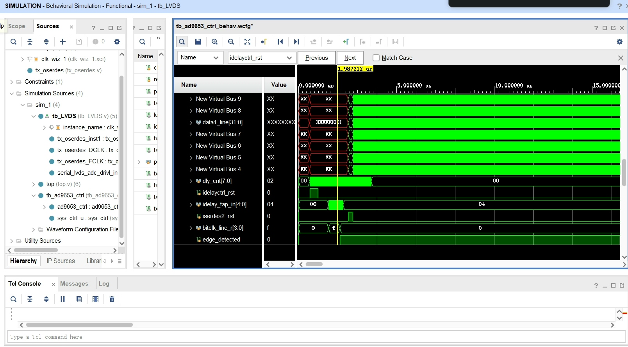Clear the Tcl Console with trash icon
Image resolution: width=628 pixels, height=347 pixels.
tap(112, 299)
